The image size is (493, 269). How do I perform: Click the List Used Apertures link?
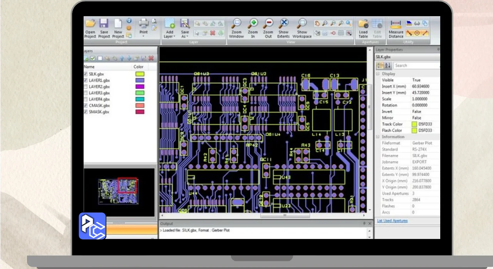click(392, 221)
